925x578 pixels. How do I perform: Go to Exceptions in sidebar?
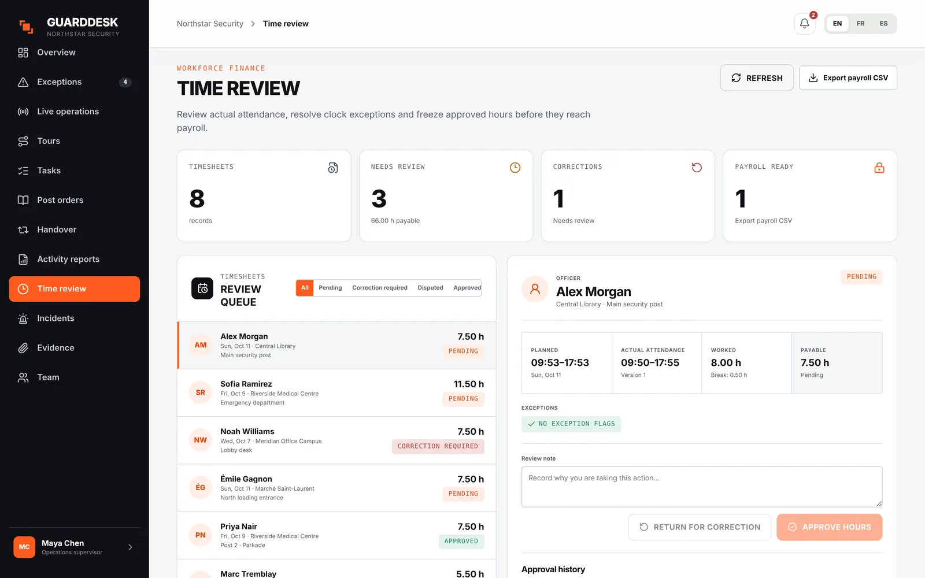point(75,82)
